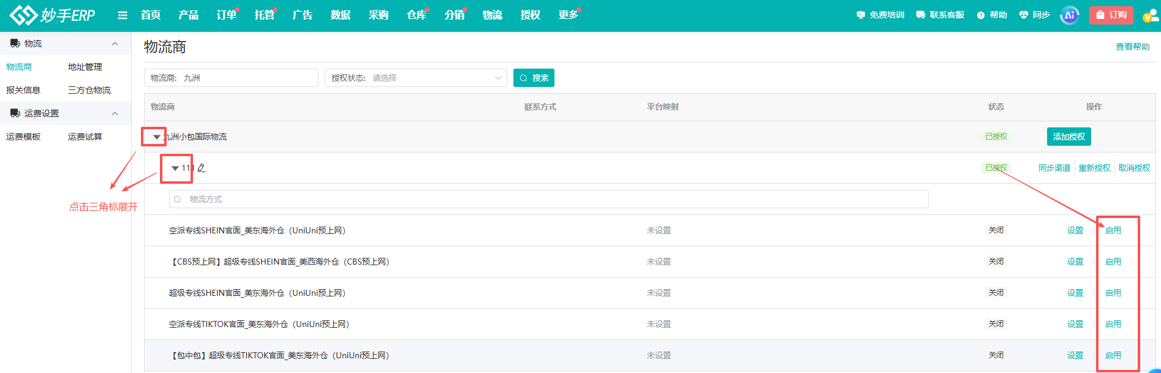
Task: Click the pencil edit icon beside 111
Action: (202, 168)
